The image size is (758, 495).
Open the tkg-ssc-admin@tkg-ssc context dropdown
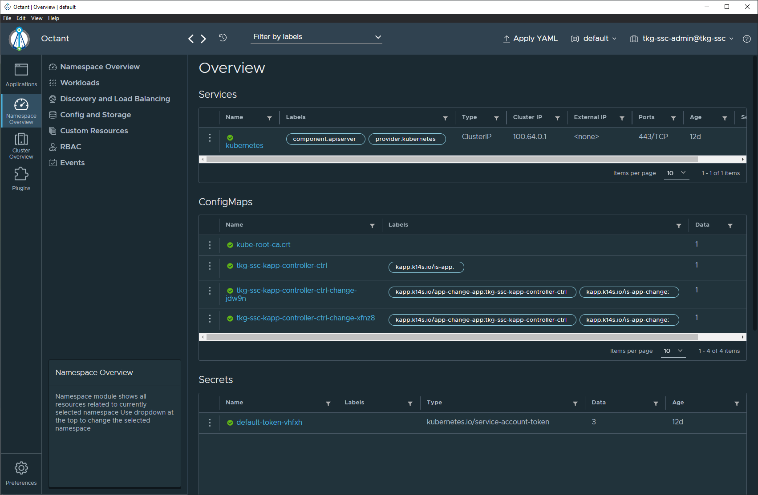pyautogui.click(x=682, y=39)
